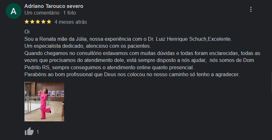
Task: Click the line starting "Pedrito RS"
Action: pyautogui.click(x=109, y=67)
